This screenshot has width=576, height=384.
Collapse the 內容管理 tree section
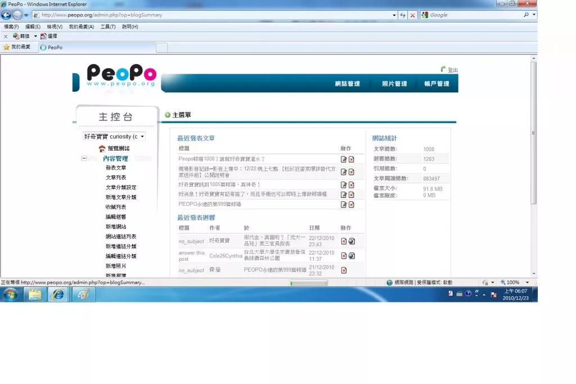[84, 158]
